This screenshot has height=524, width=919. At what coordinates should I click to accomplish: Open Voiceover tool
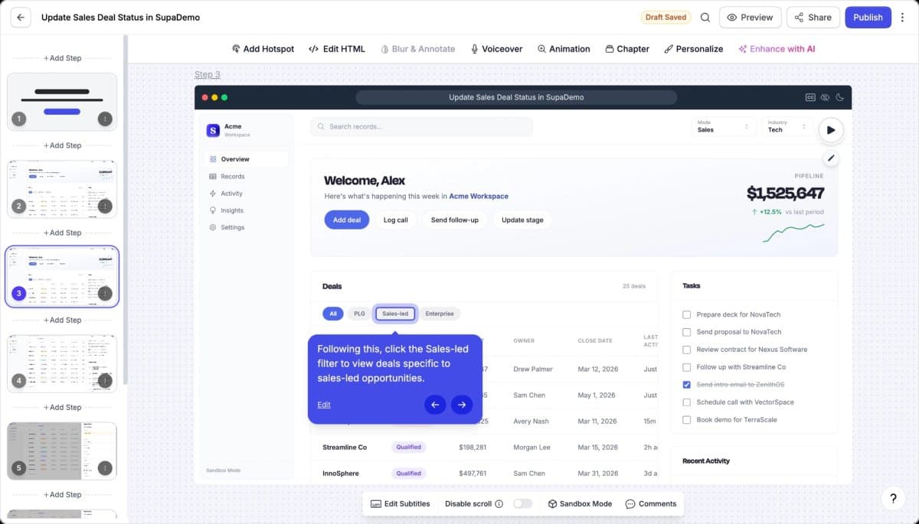pyautogui.click(x=496, y=49)
